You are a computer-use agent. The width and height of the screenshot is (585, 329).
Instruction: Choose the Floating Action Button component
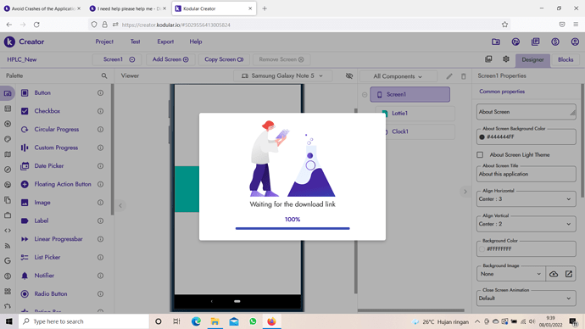click(x=62, y=184)
